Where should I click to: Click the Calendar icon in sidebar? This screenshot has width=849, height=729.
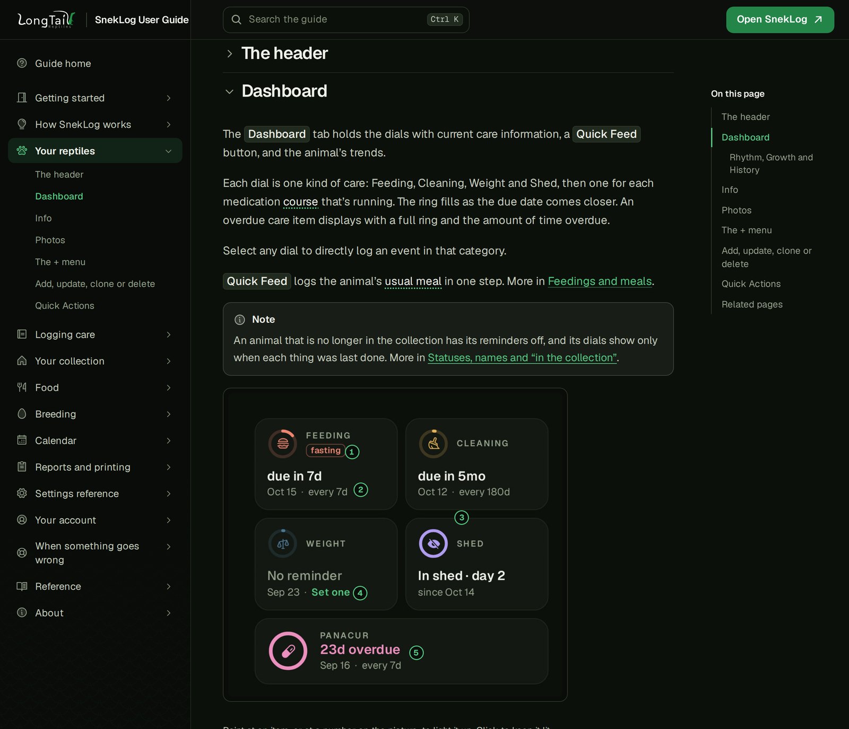[22, 440]
